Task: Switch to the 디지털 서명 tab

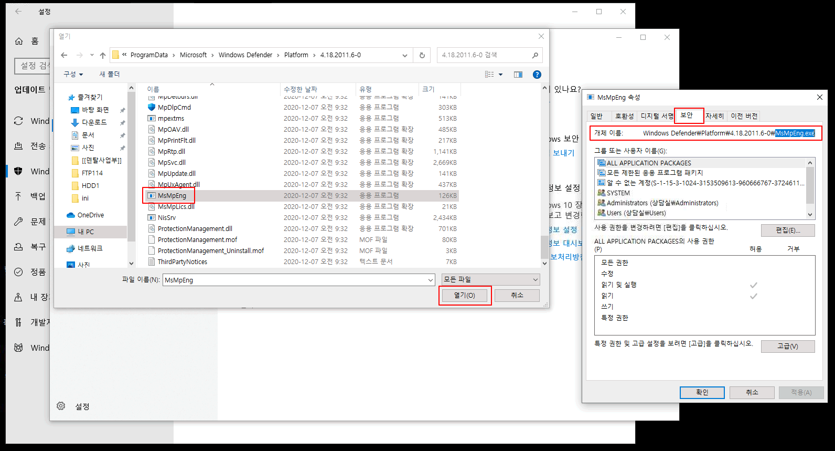Action: (x=656, y=116)
